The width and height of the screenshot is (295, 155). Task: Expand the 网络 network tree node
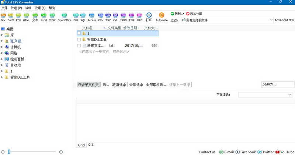(x=2, y=53)
